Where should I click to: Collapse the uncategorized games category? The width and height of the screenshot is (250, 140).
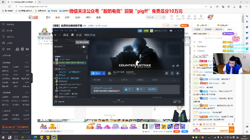pos(54,69)
